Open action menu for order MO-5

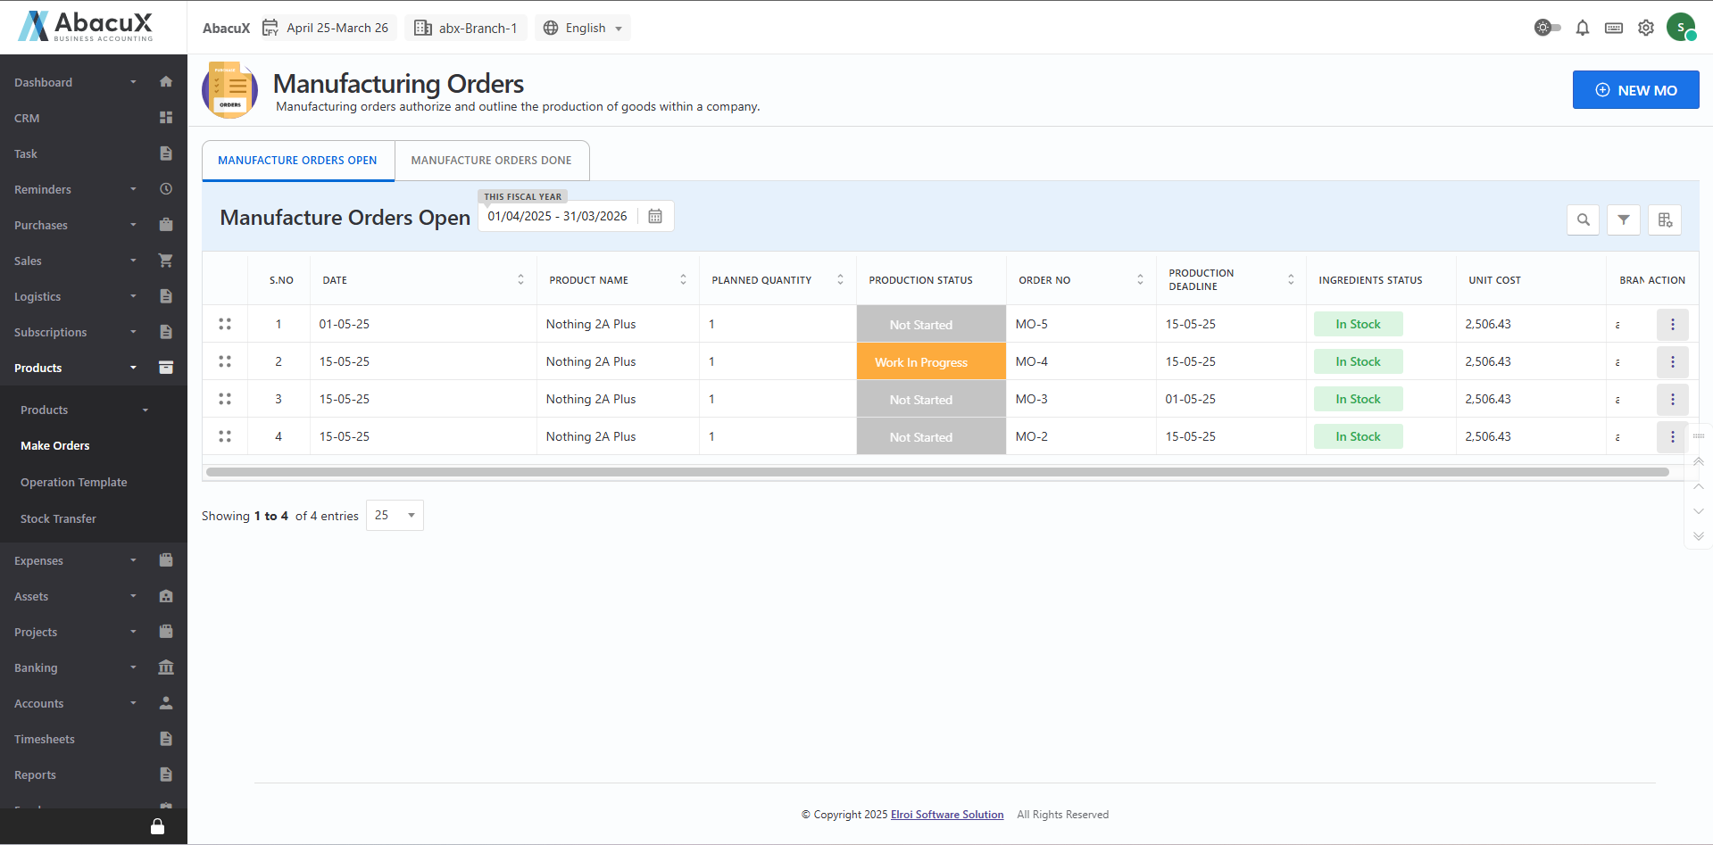point(1672,325)
